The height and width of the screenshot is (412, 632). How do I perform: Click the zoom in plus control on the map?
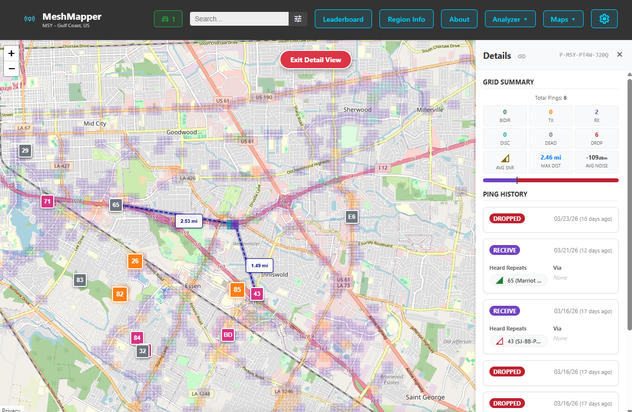(11, 53)
